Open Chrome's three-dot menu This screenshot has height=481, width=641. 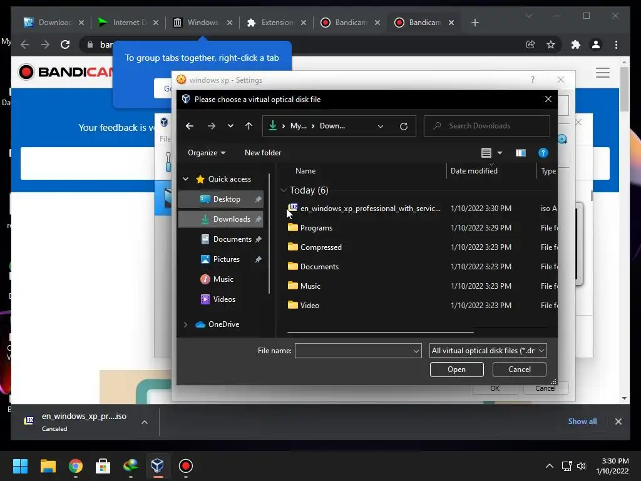click(616, 44)
